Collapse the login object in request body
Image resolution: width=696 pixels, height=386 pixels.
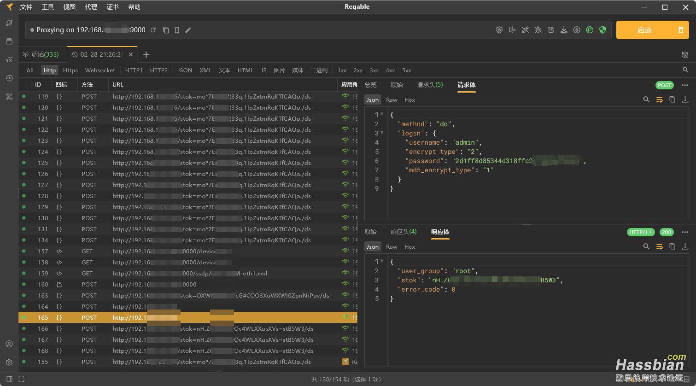tap(382, 133)
